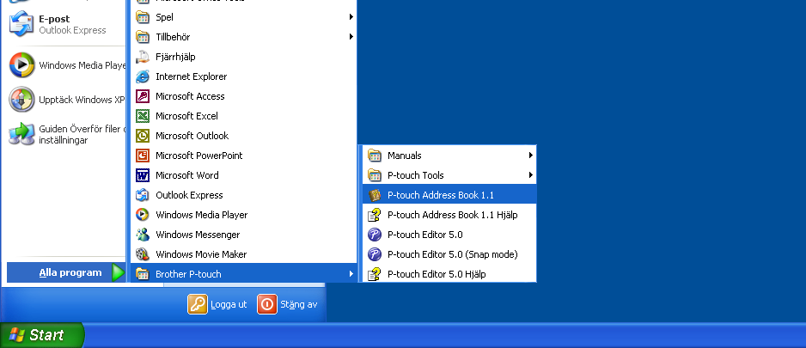
Task: Click the P-touch Address Book 1.1 icon
Action: (x=375, y=195)
